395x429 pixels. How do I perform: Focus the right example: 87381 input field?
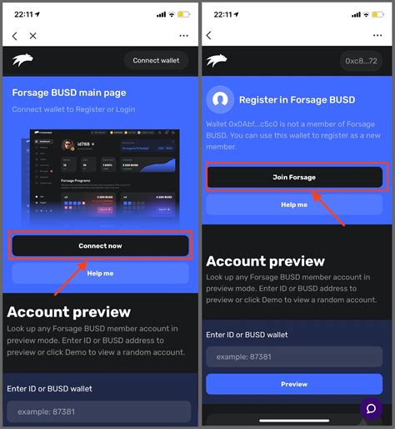pyautogui.click(x=294, y=356)
